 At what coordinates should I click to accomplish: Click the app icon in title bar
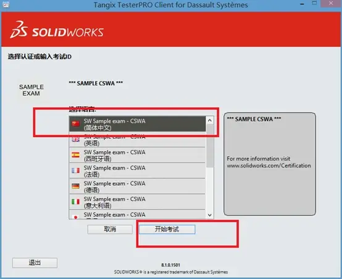(x=6, y=4)
